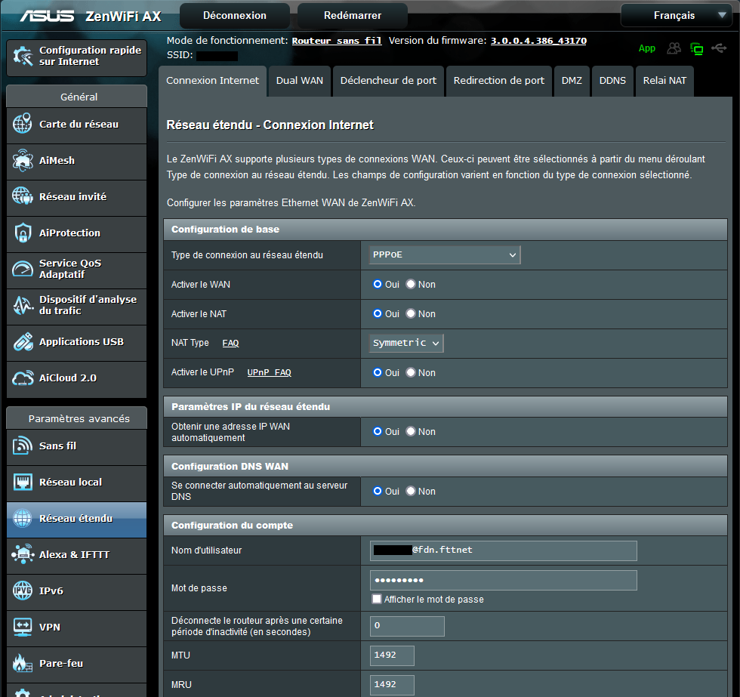Click the Réseau local icon
Viewport: 740px width, 697px height.
[x=22, y=483]
